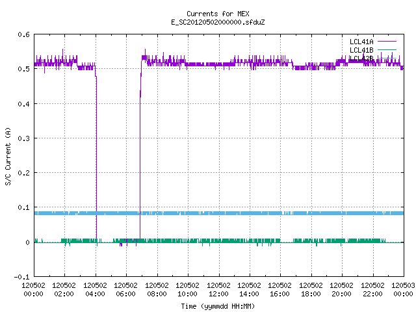Click the x-axis label 'Time (yymmdd HH:MM)'
This screenshot has height=312, width=416.
[x=218, y=306]
